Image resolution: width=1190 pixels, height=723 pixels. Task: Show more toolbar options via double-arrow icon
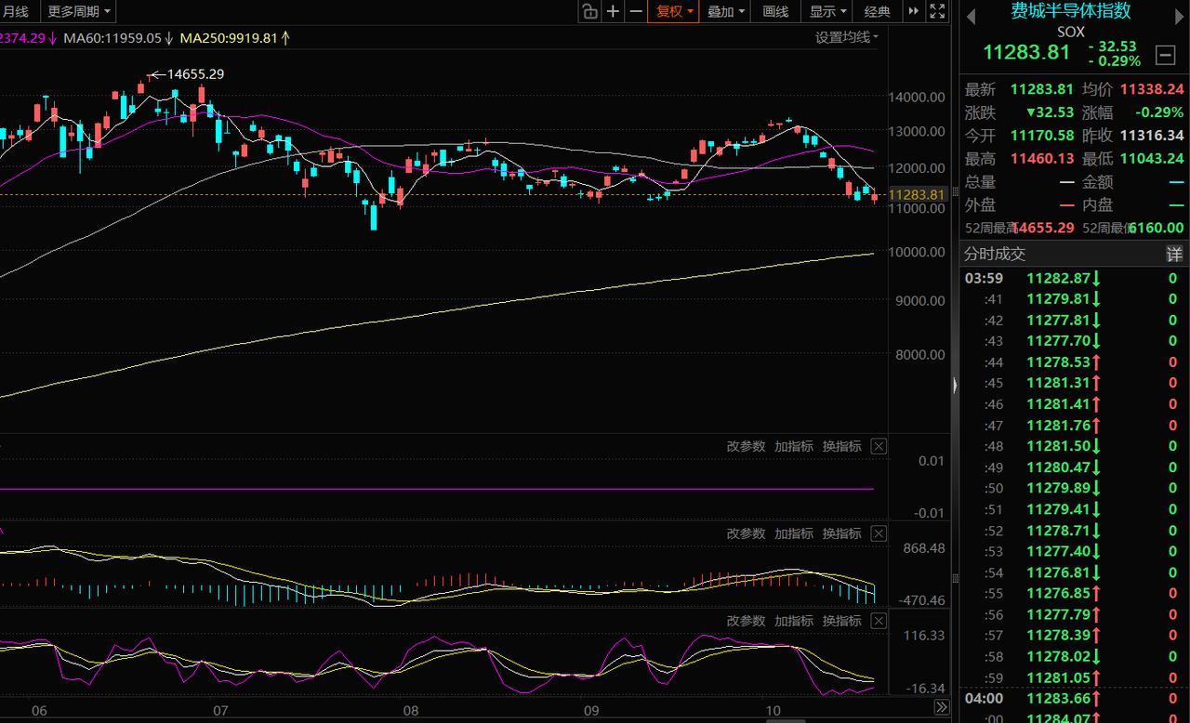click(x=914, y=11)
